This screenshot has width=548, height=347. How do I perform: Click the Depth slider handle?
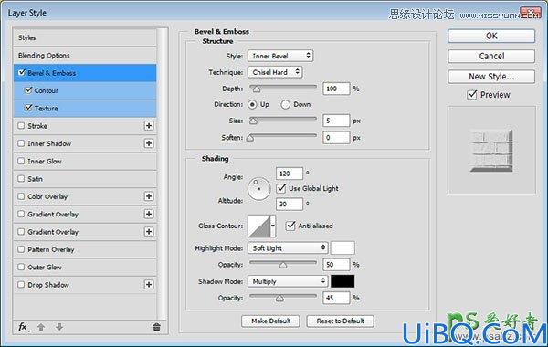257,89
